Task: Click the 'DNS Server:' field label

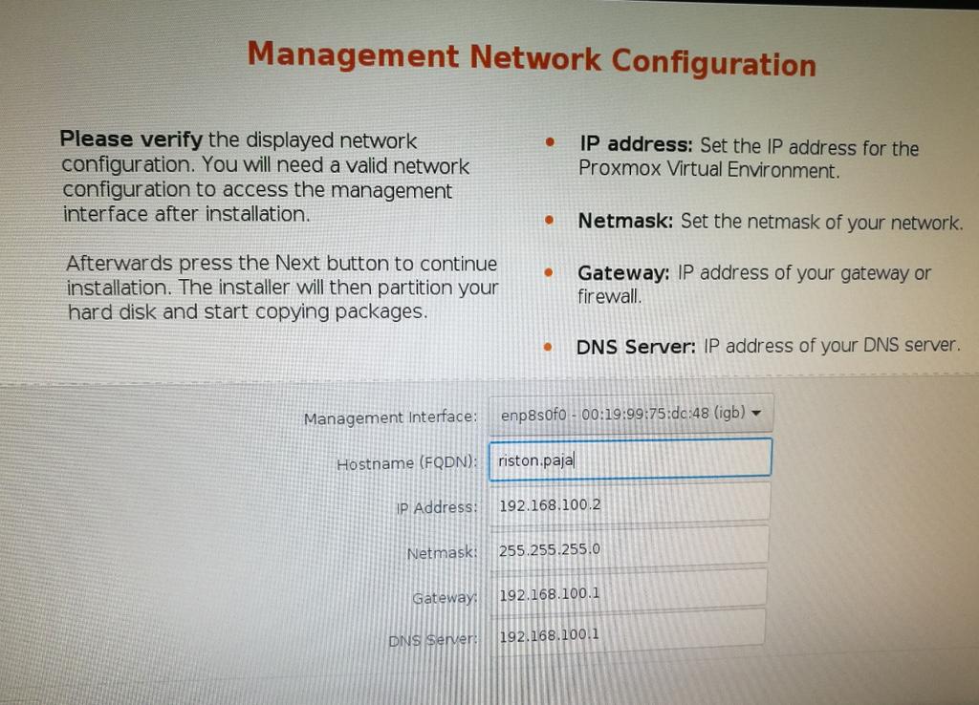Action: [432, 639]
